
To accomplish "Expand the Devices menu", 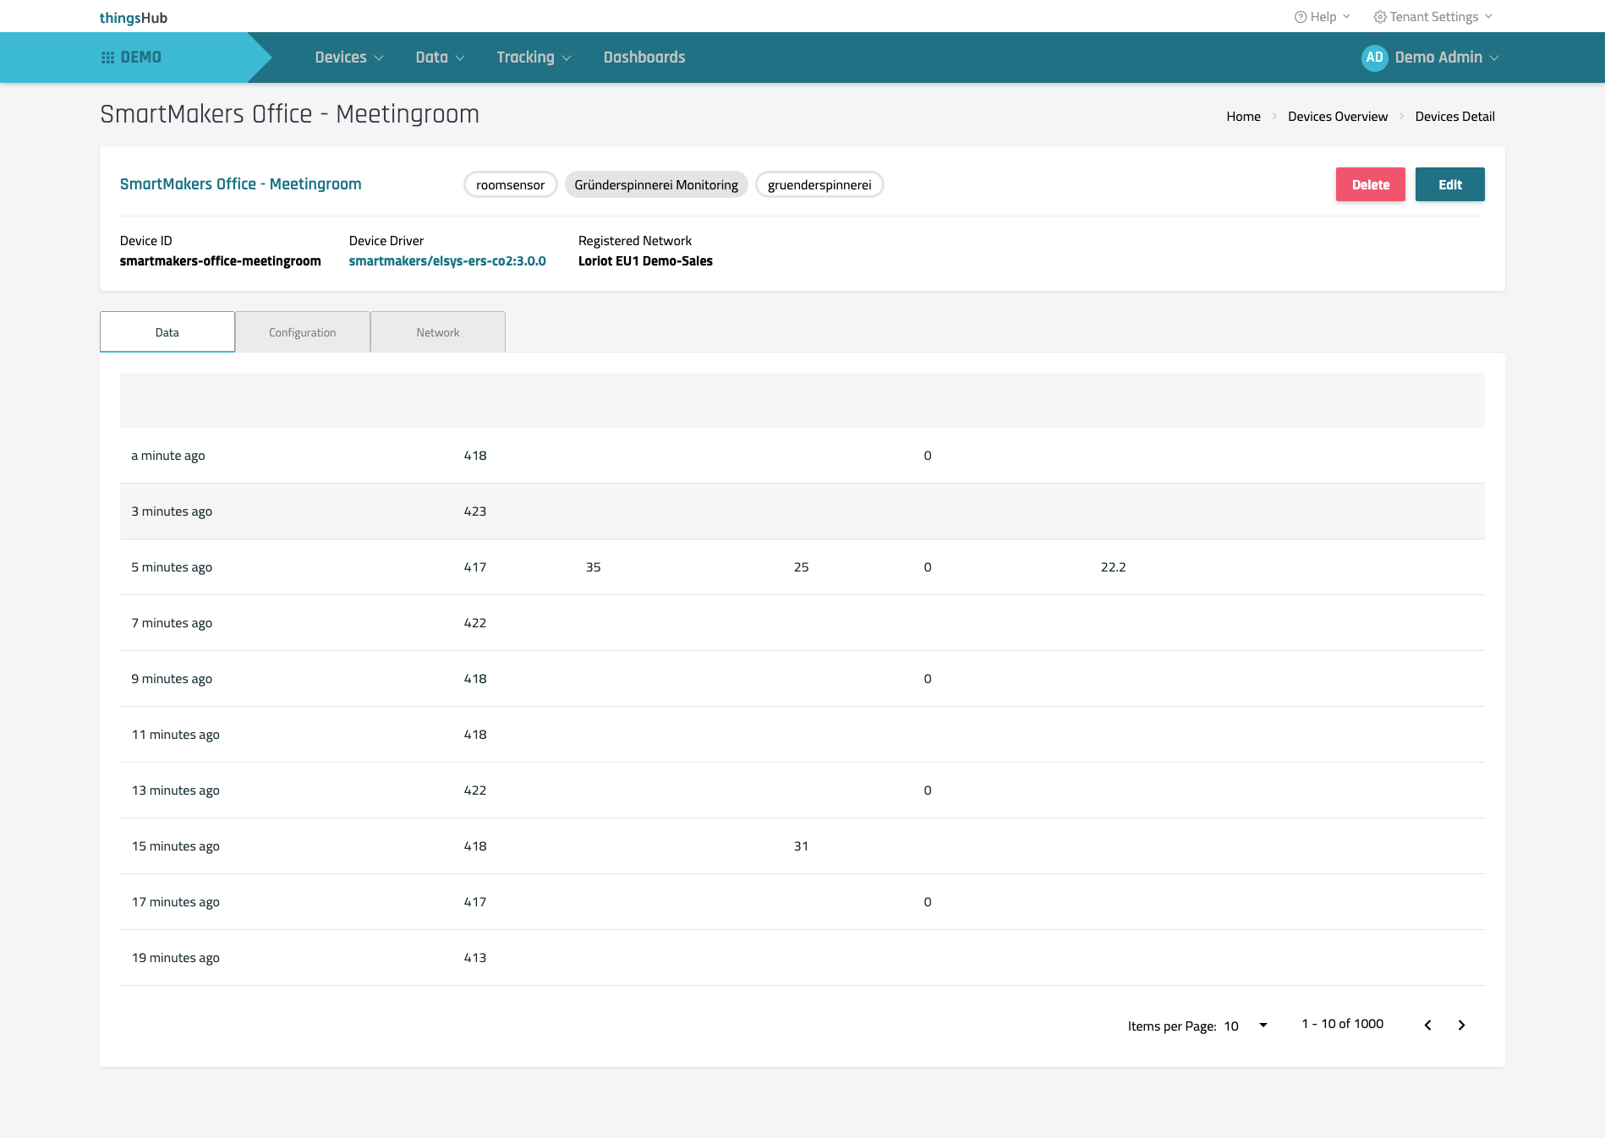I will [348, 57].
